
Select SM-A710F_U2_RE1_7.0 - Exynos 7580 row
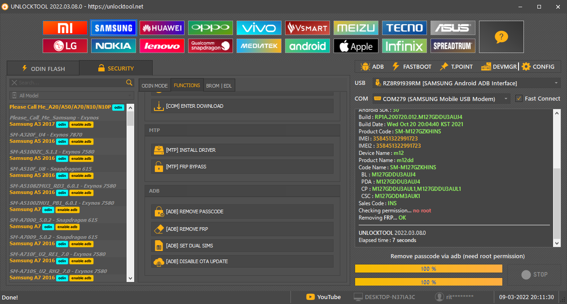(x=57, y=254)
